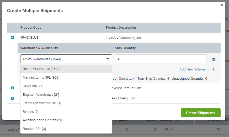The width and height of the screenshot is (229, 137).
Task: Click the Product Code column header
Action: pyautogui.click(x=31, y=28)
